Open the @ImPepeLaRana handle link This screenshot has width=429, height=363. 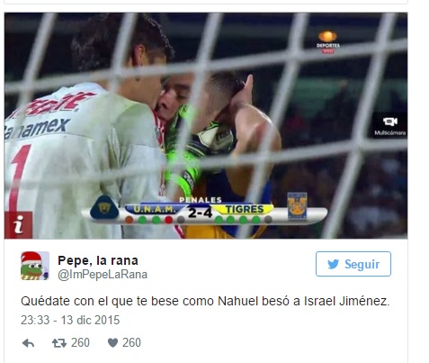tap(103, 275)
